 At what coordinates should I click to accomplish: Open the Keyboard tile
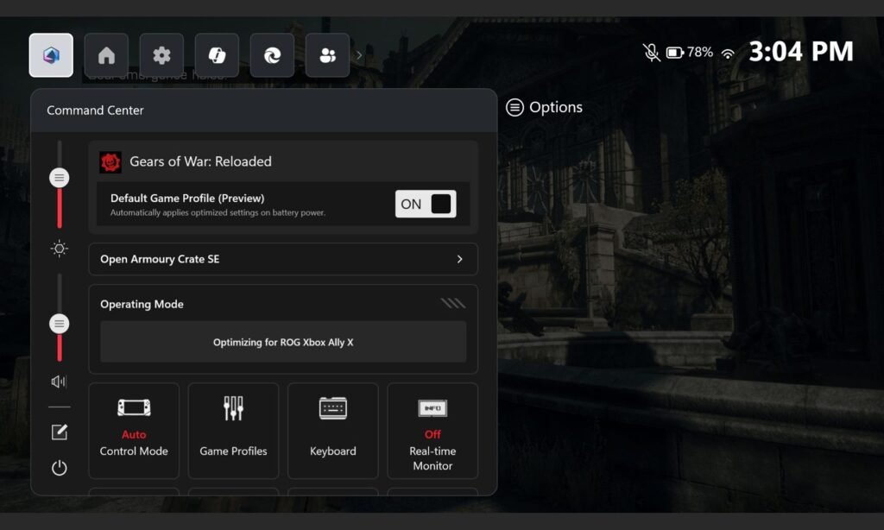[332, 430]
